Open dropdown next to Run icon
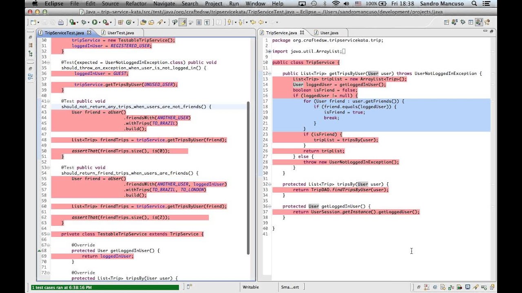Image resolution: width=522 pixels, height=293 pixels. (x=100, y=23)
